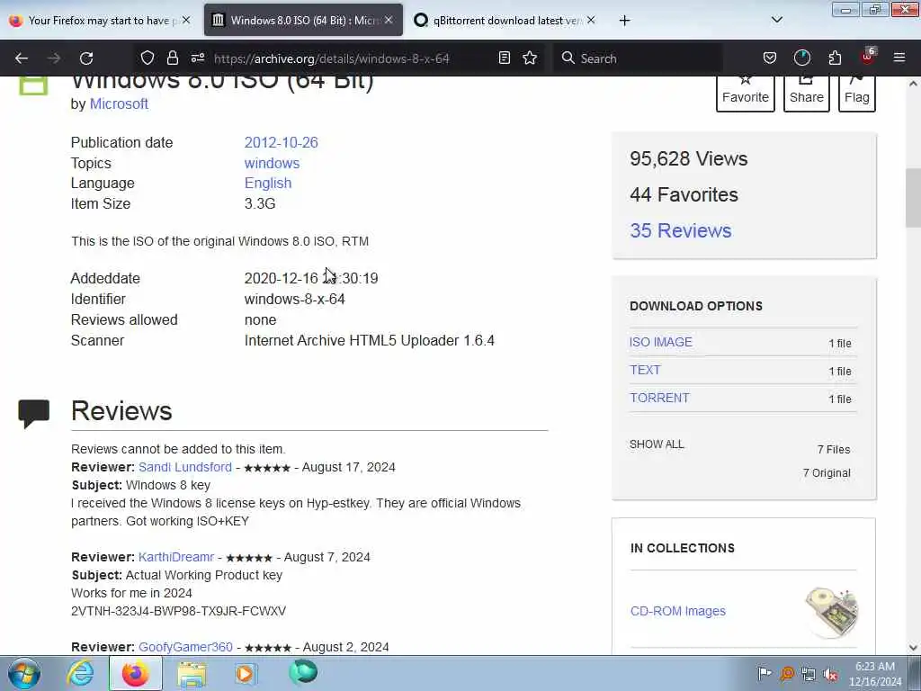Open Windows Media Player taskbar icon
Screen dimensions: 921x691
[x=246, y=673]
